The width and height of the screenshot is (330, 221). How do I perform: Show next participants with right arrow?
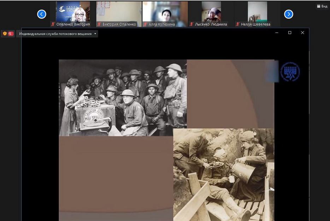click(x=289, y=14)
